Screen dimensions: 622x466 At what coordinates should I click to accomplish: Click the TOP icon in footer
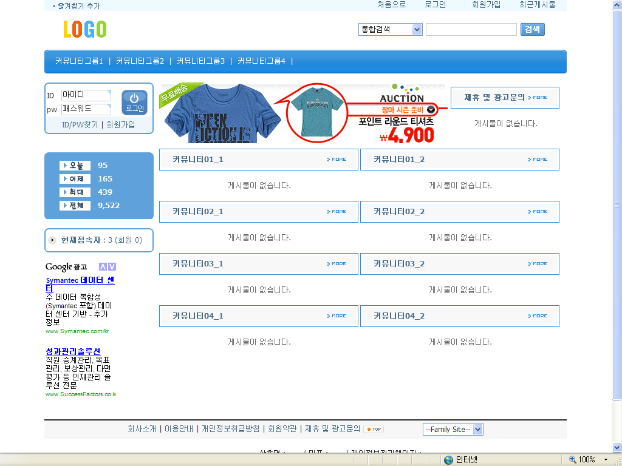tap(374, 429)
